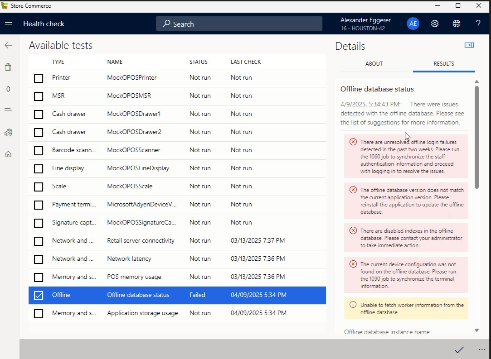Uncheck the Offline database status test
Viewport: 491px width, 359px height.
click(x=39, y=295)
